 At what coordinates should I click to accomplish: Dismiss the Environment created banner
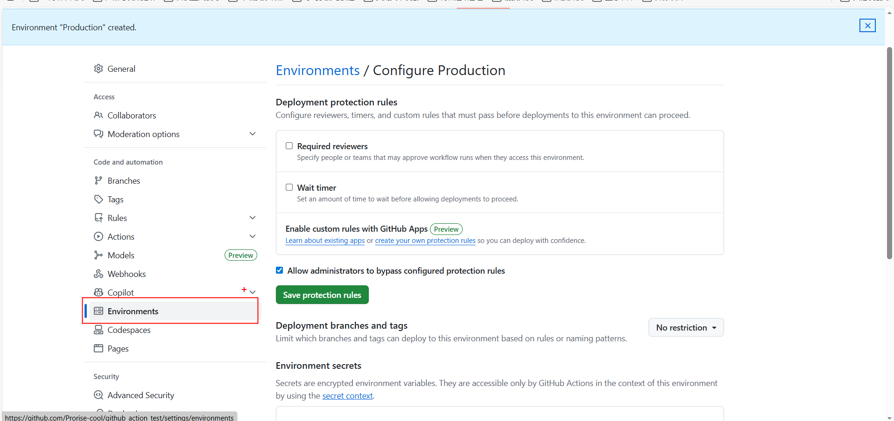coord(867,26)
